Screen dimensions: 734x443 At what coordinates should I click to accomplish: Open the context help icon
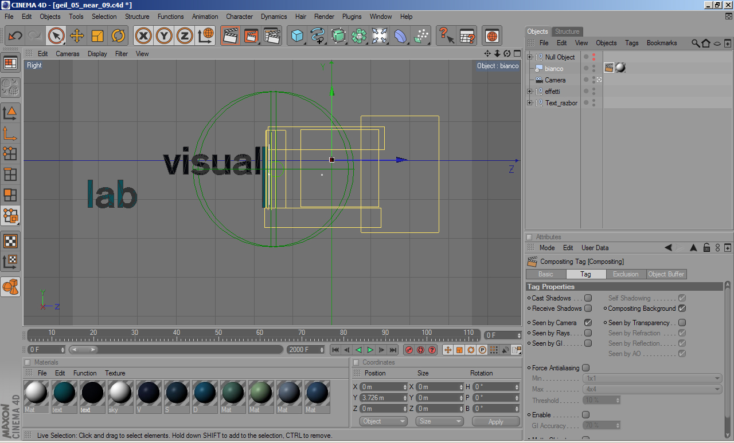pyautogui.click(x=446, y=36)
